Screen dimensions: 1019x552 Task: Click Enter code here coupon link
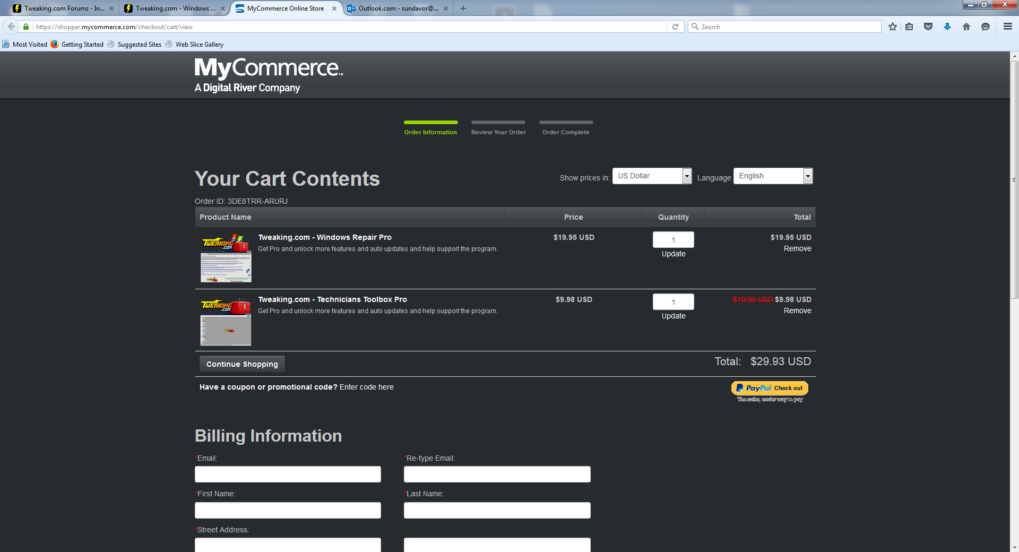(x=366, y=387)
